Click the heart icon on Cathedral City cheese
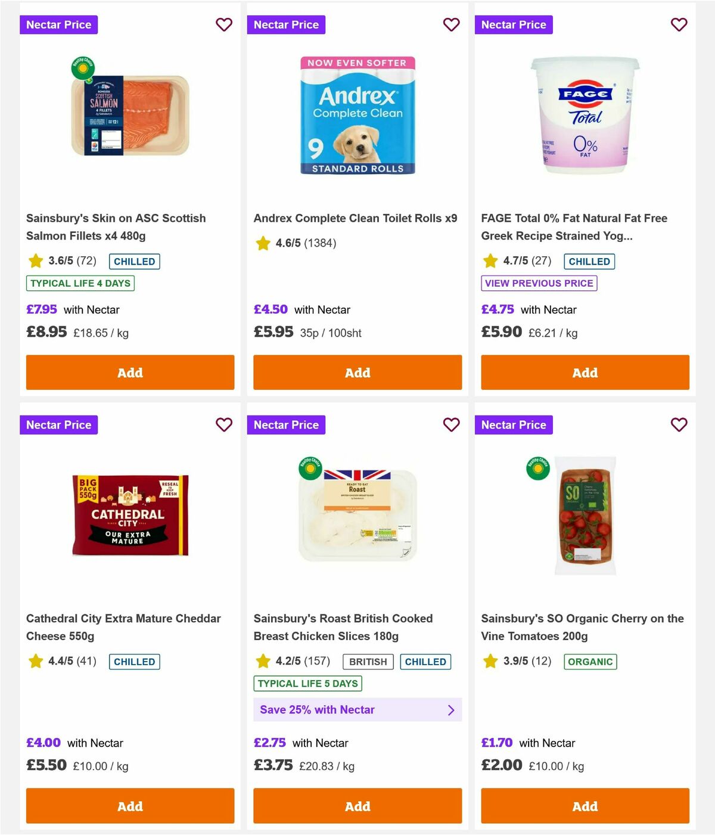 [x=224, y=425]
